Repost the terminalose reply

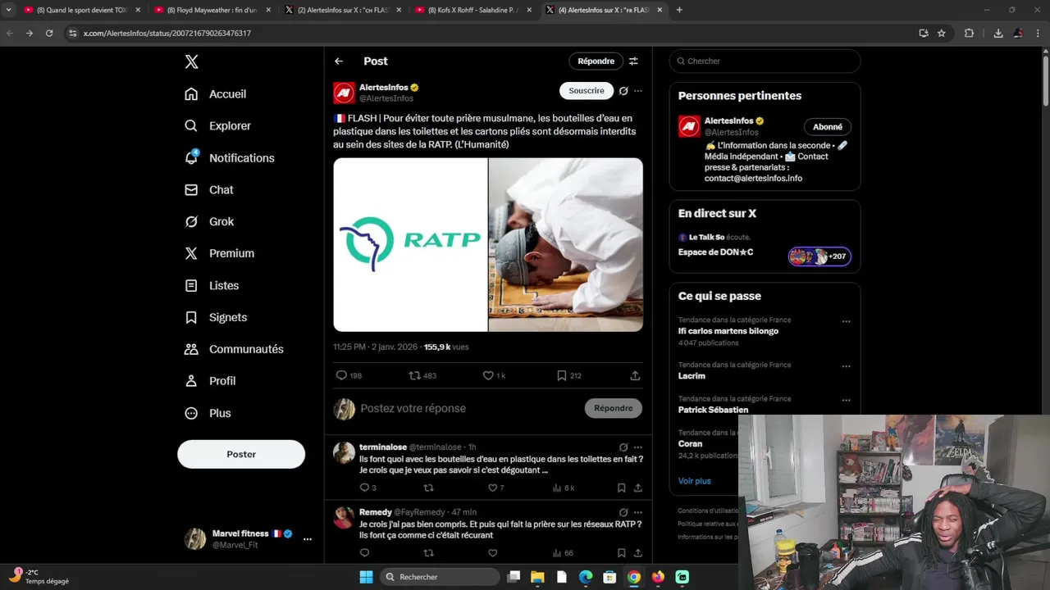pos(428,488)
